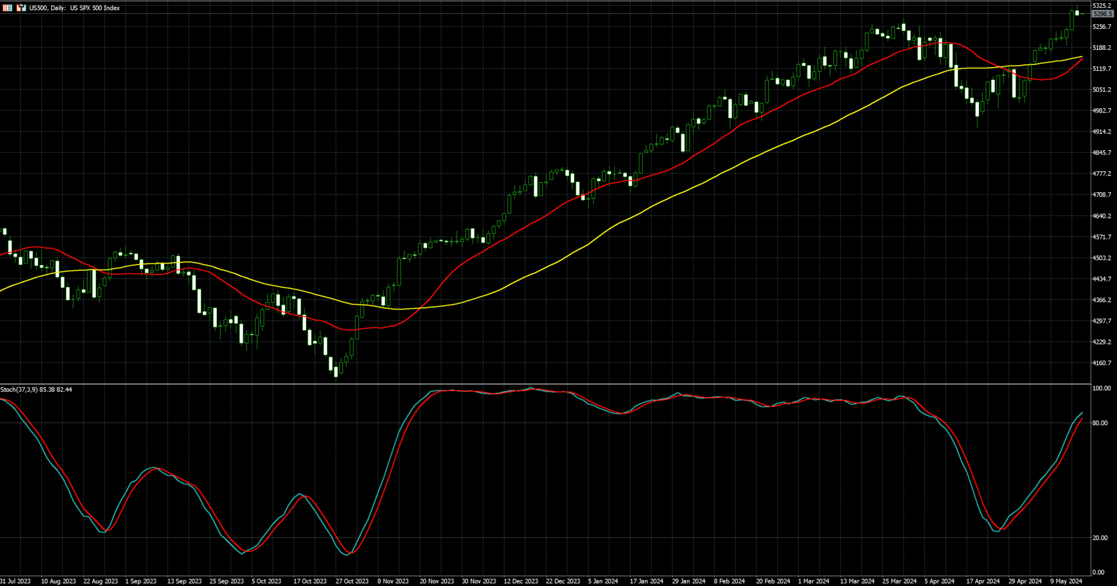This screenshot has width=1117, height=586.
Task: Click the 4640.2 price scale label
Action: point(1101,216)
